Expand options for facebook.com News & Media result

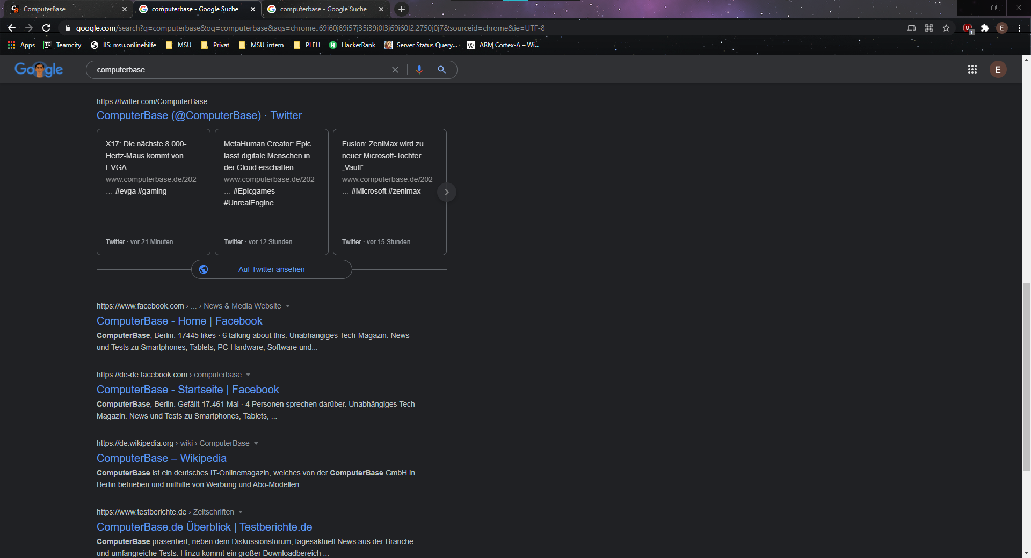[x=288, y=306]
